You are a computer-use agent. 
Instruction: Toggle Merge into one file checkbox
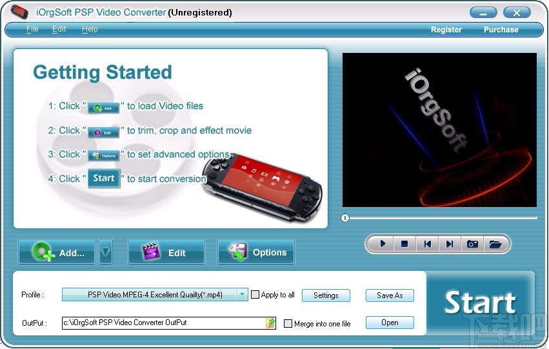tap(288, 323)
